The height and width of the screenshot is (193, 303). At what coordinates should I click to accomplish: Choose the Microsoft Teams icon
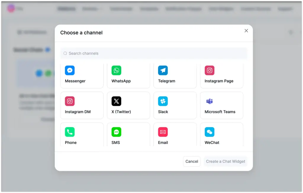point(209,101)
